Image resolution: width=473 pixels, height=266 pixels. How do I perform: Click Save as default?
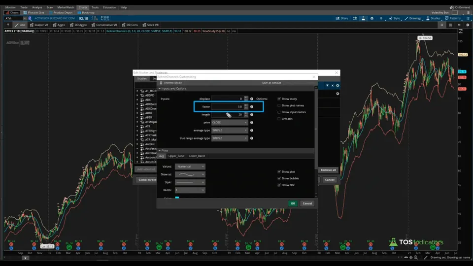click(271, 83)
